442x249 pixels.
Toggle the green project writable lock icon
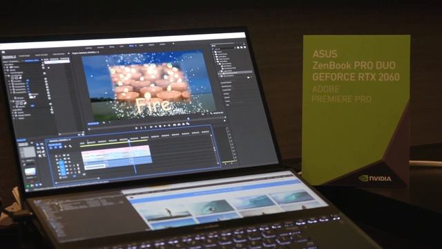(x=28, y=186)
